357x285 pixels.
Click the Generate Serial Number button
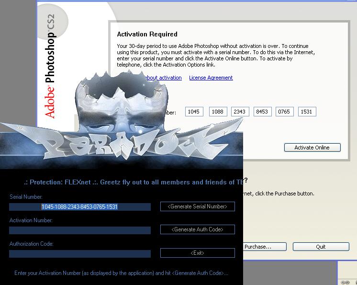point(197,206)
